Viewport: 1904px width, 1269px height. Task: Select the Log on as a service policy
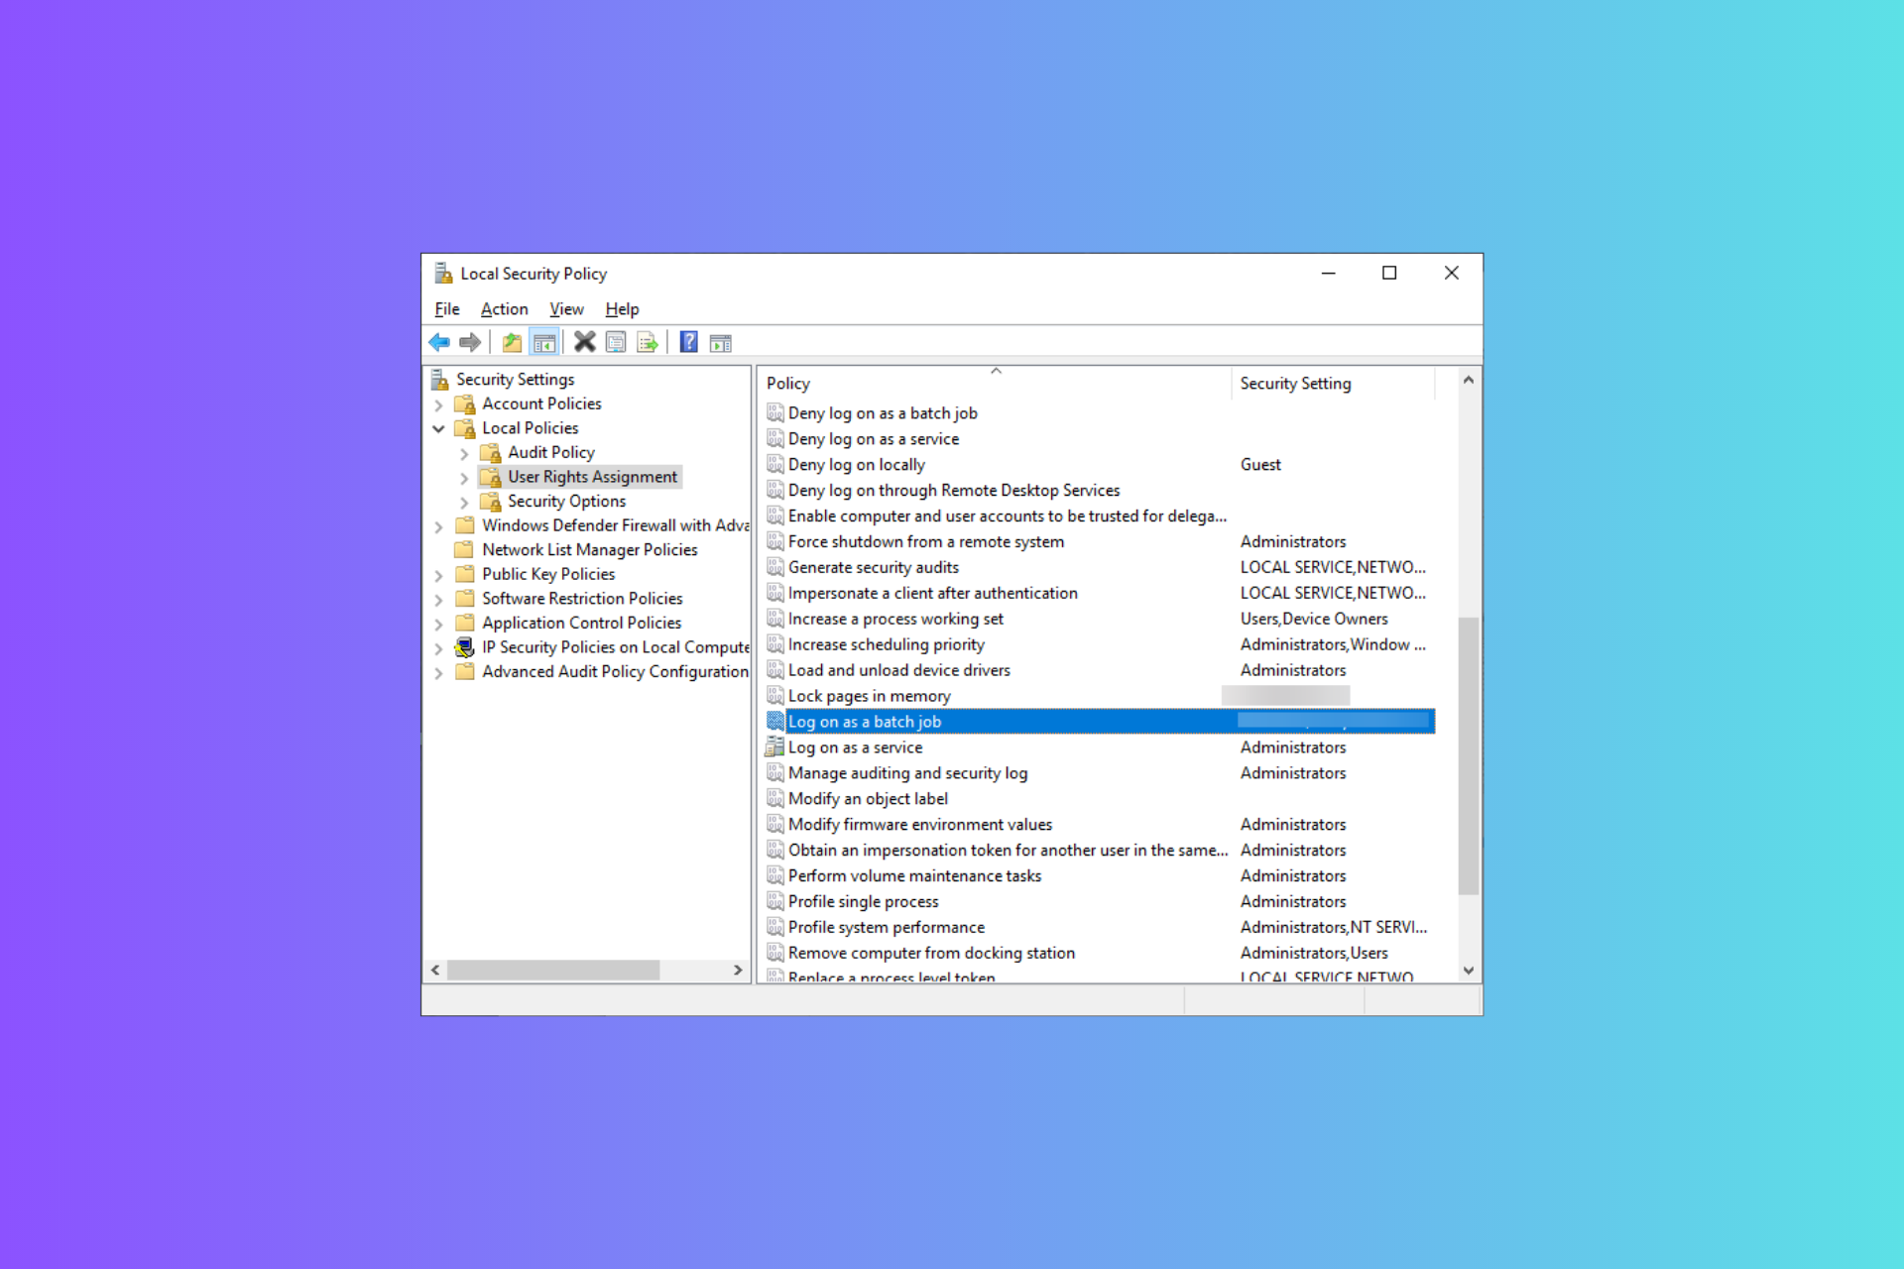tap(855, 748)
